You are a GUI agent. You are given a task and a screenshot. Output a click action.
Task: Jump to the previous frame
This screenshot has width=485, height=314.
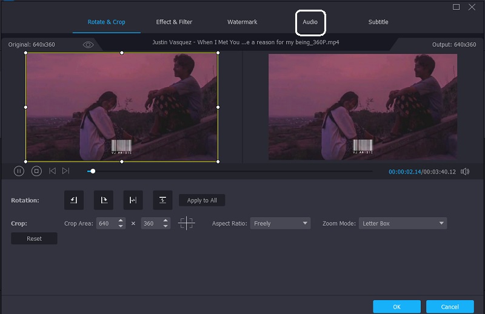(x=52, y=171)
